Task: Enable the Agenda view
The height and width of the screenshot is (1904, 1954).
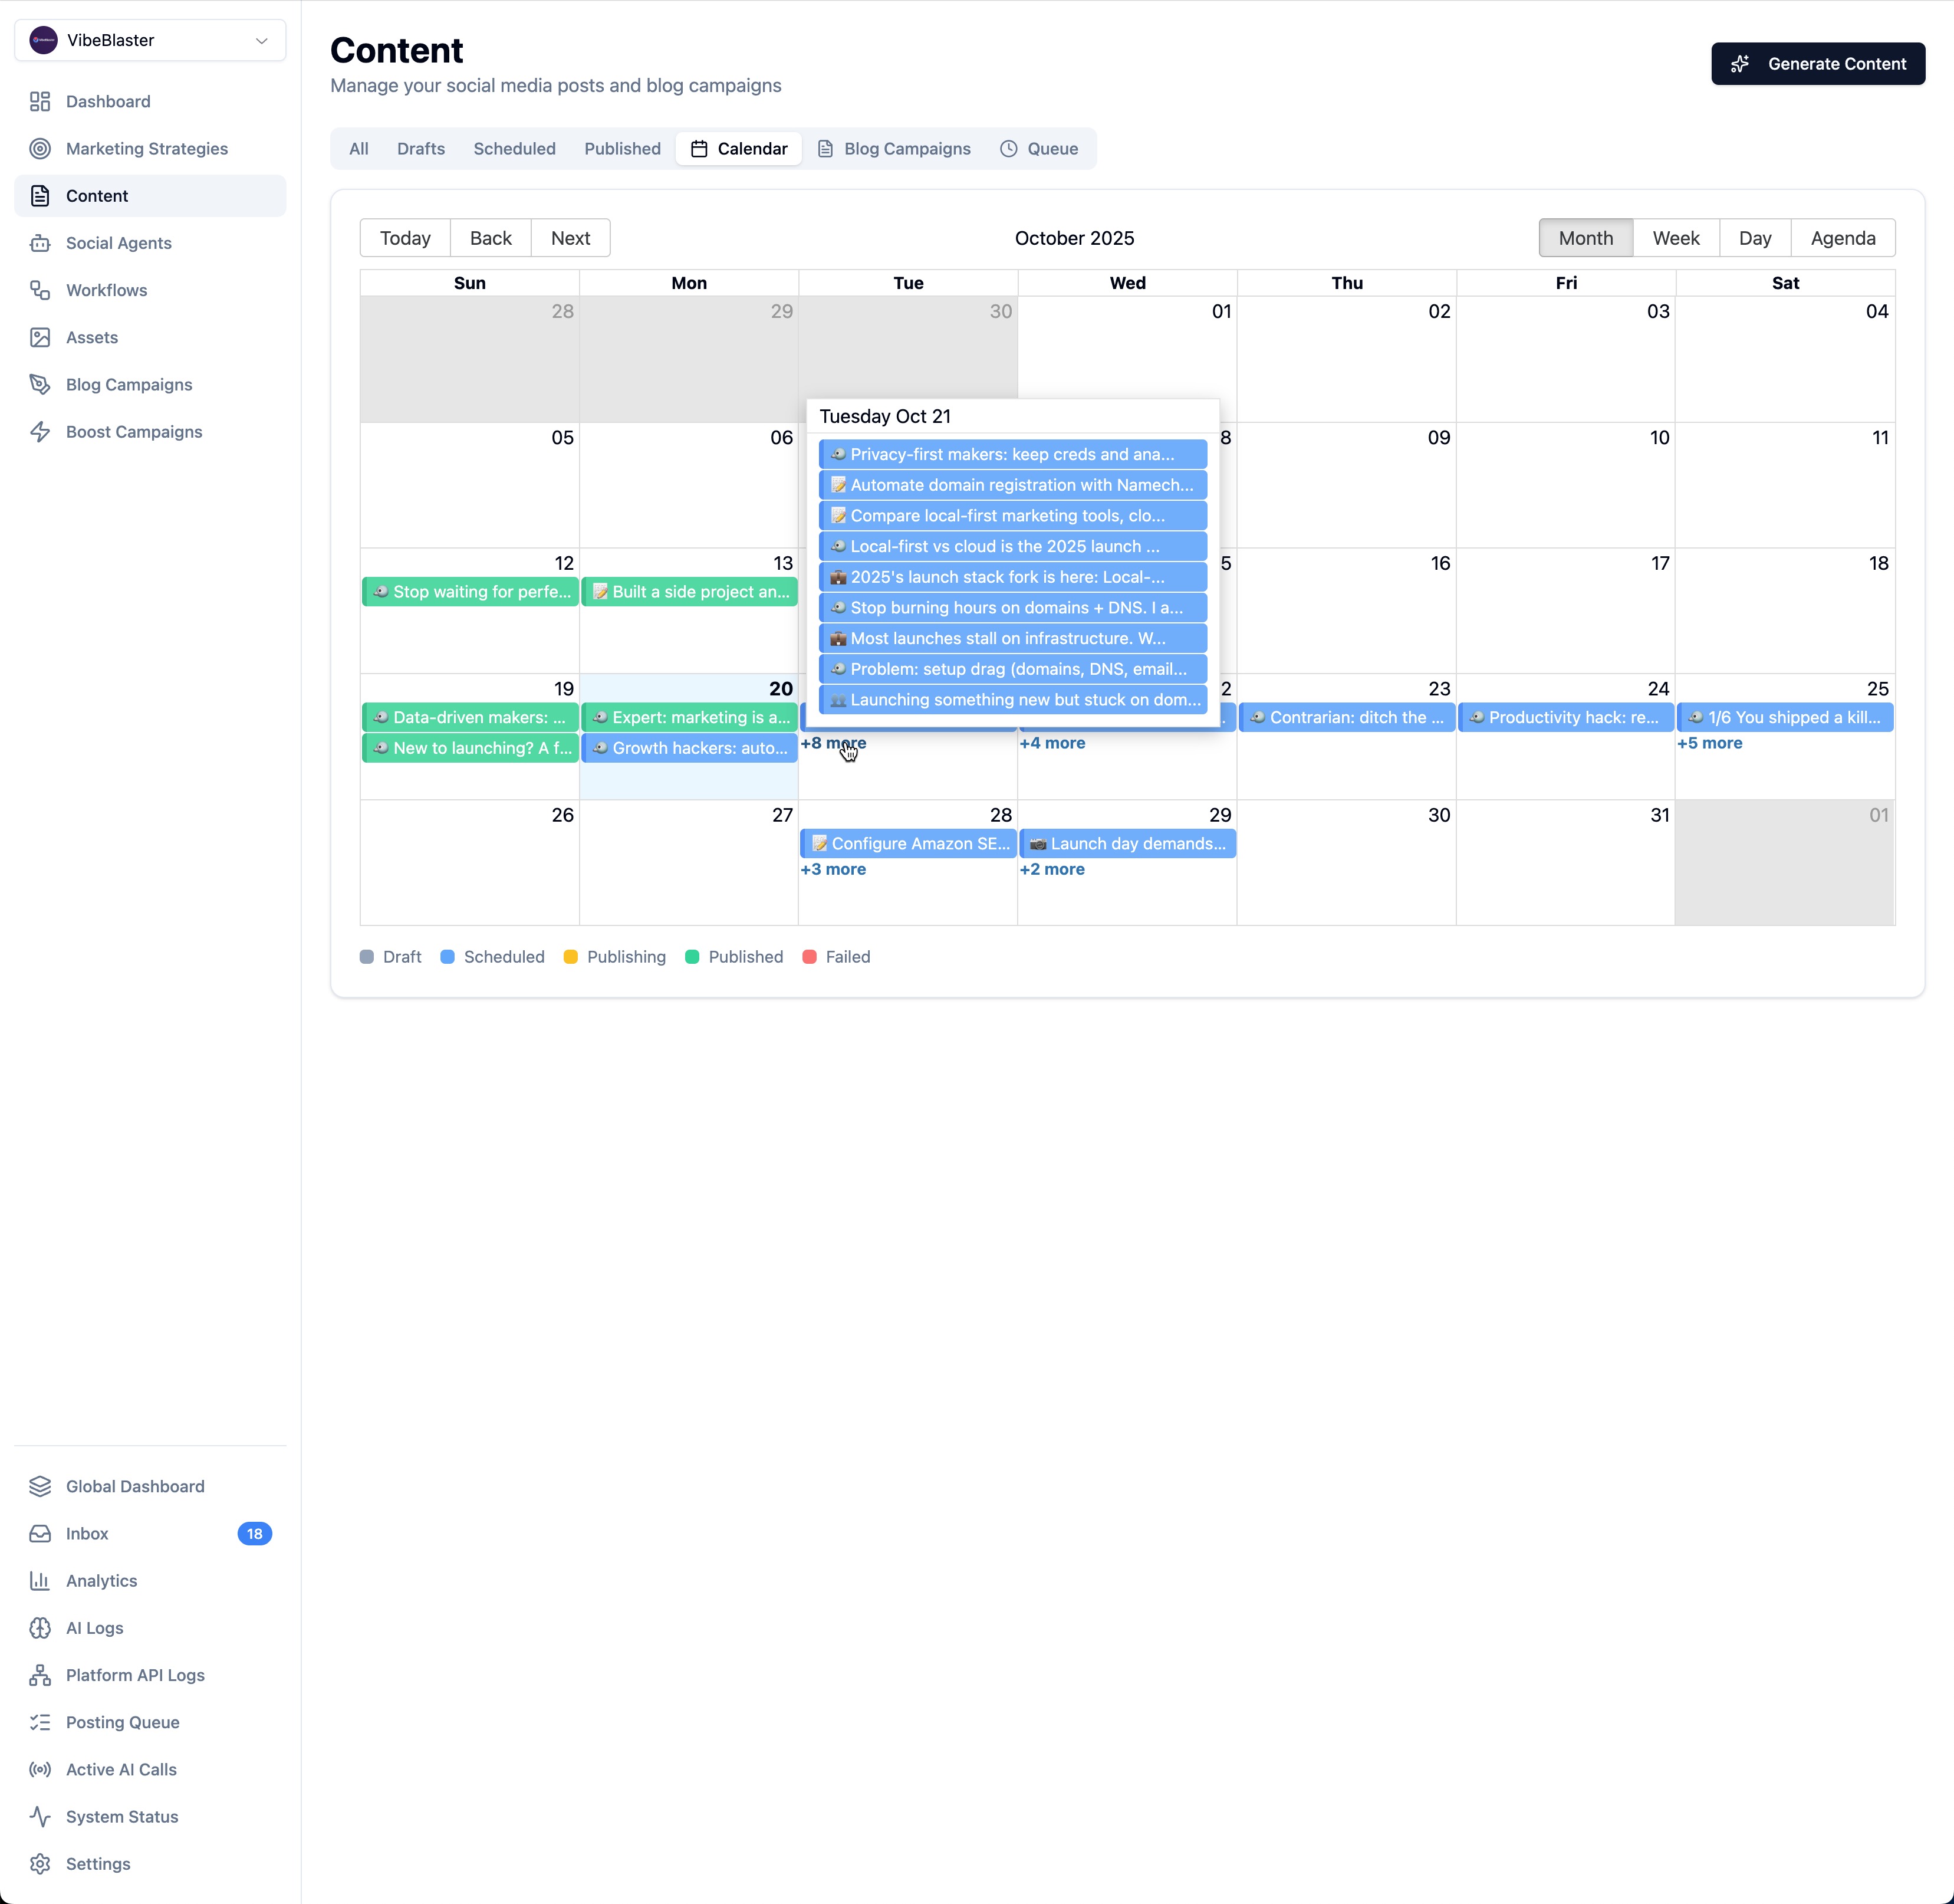Action: (x=1843, y=238)
